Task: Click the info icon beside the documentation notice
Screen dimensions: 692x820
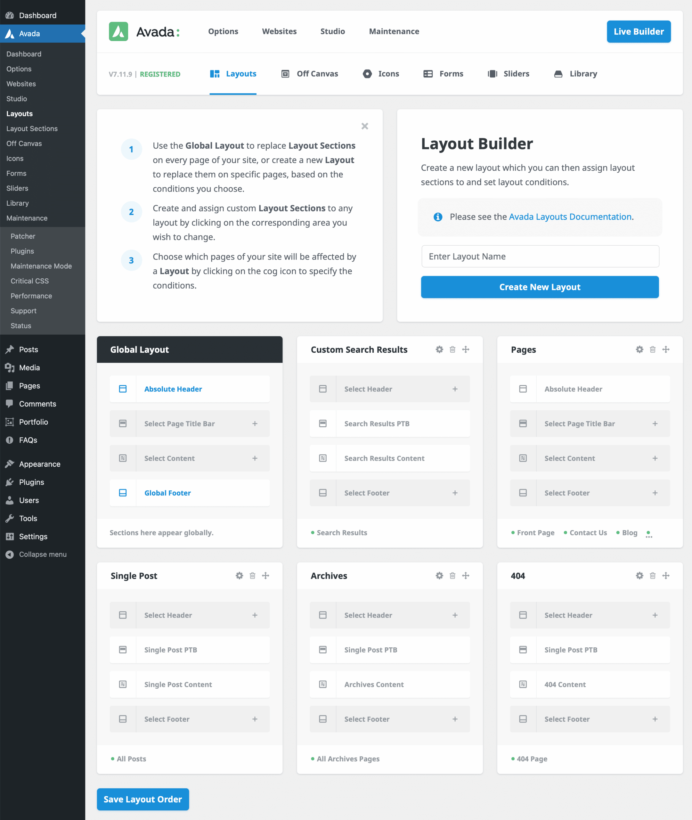Action: click(438, 217)
